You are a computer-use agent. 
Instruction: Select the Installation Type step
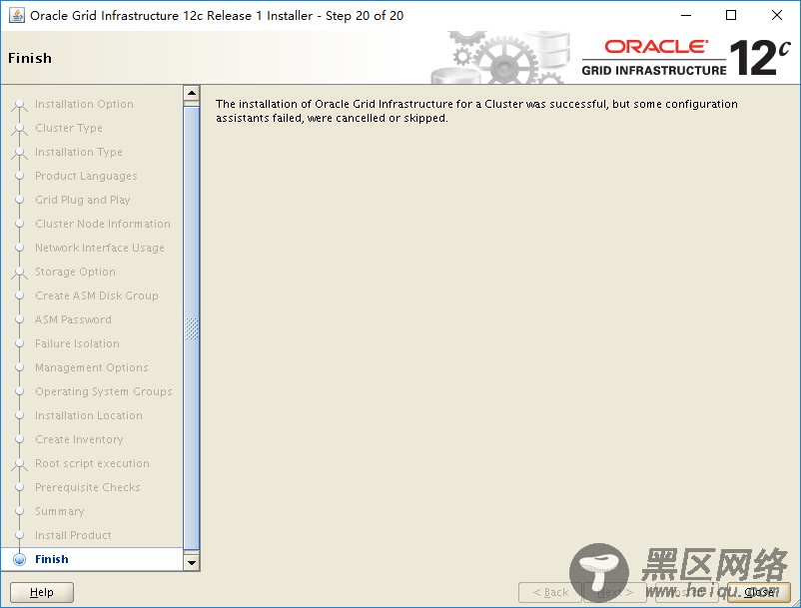[79, 152]
